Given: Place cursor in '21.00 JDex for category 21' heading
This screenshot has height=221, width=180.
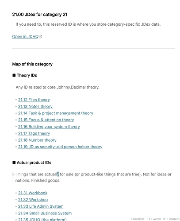Looking at the screenshot, I should 40,15.
